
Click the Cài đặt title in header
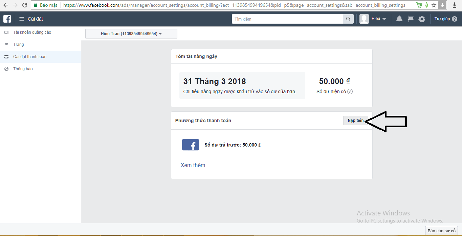[35, 19]
